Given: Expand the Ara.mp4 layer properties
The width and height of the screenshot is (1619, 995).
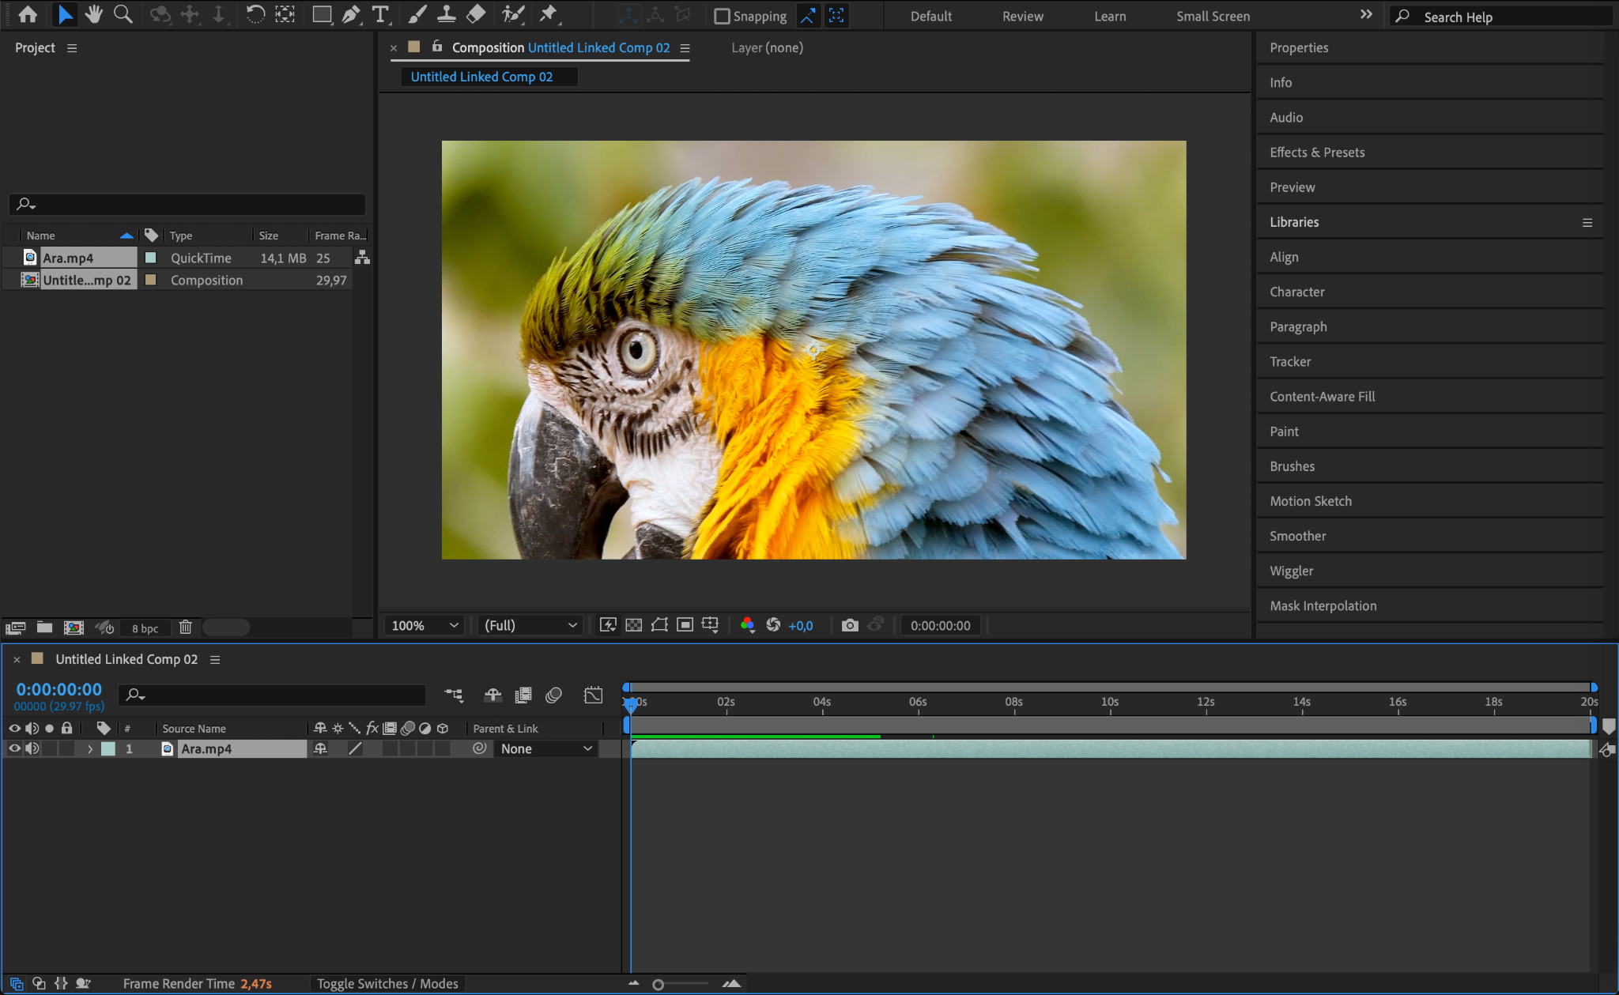Looking at the screenshot, I should coord(90,749).
